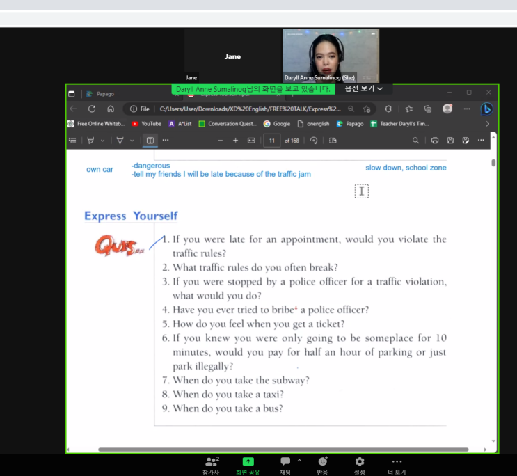Click the file address bar URL

pyautogui.click(x=250, y=109)
